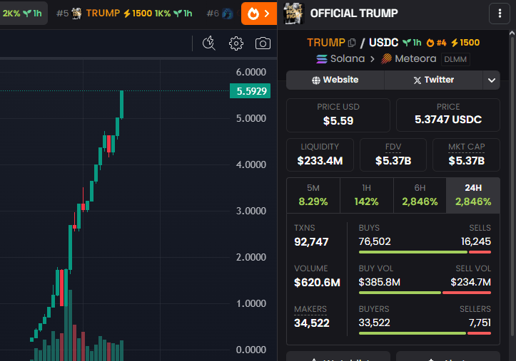Click the SELLERS count 7,751
The width and height of the screenshot is (516, 361).
[x=480, y=323]
